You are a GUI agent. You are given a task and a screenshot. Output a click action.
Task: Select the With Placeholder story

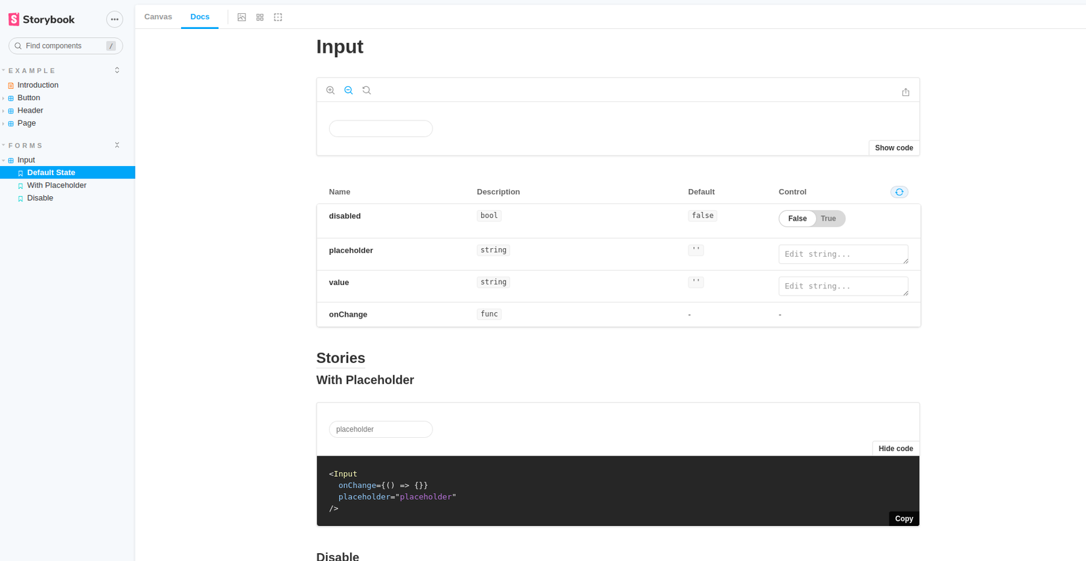coord(57,185)
